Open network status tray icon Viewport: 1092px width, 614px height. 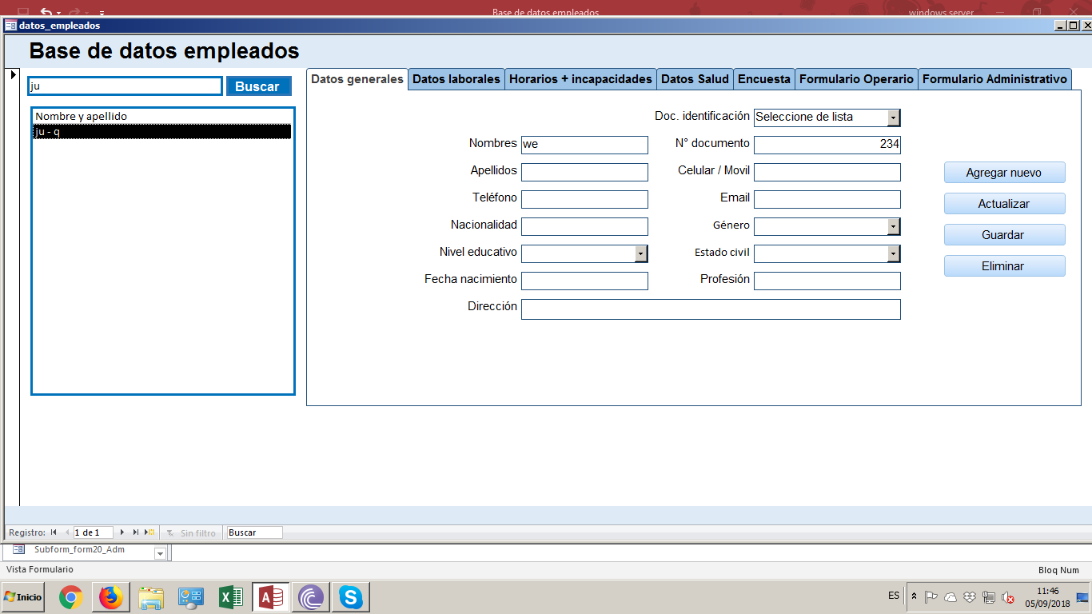pos(989,596)
